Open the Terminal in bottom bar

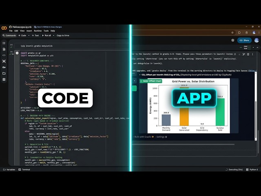coord(24,169)
